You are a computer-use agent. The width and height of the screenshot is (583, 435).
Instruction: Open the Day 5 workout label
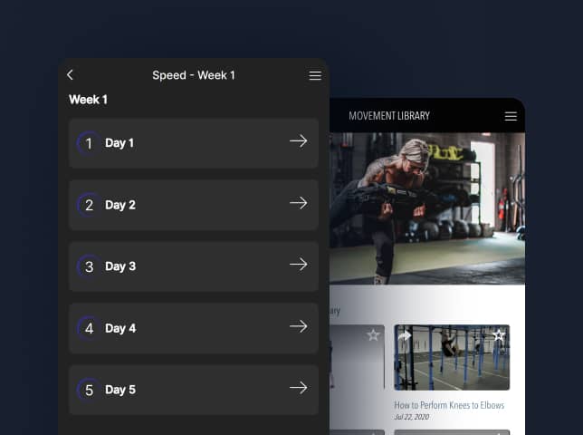click(x=120, y=390)
